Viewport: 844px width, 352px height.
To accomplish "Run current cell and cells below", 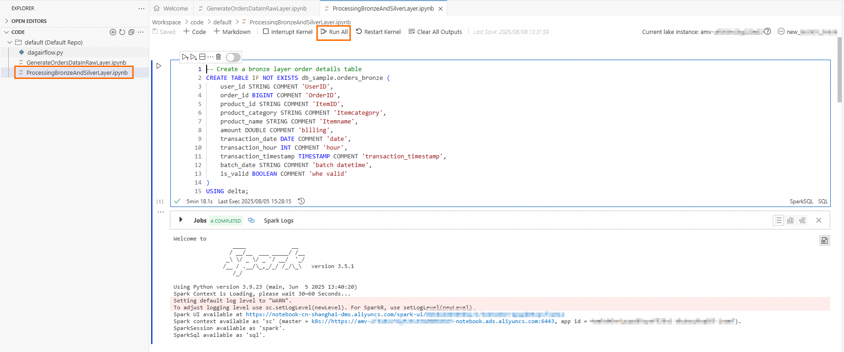I will tap(194, 57).
